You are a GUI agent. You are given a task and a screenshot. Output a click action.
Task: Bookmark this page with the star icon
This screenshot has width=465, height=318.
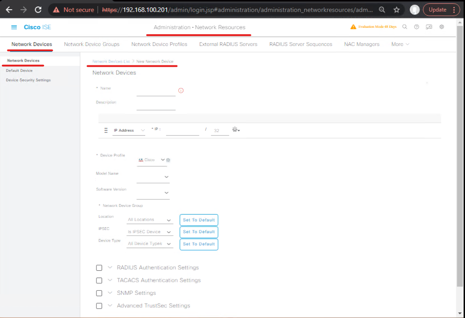click(x=396, y=10)
